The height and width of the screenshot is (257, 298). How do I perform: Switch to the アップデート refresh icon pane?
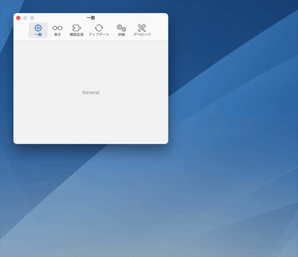(99, 30)
